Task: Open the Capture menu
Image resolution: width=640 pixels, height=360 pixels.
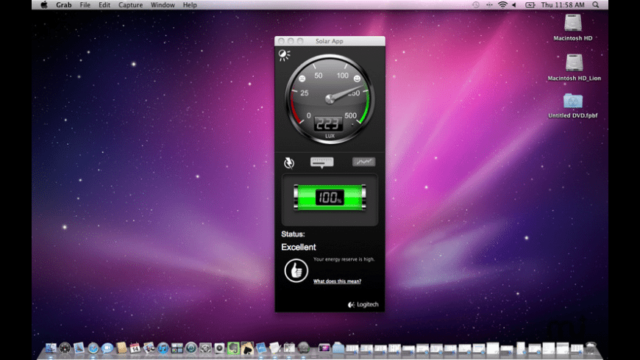Action: click(131, 5)
